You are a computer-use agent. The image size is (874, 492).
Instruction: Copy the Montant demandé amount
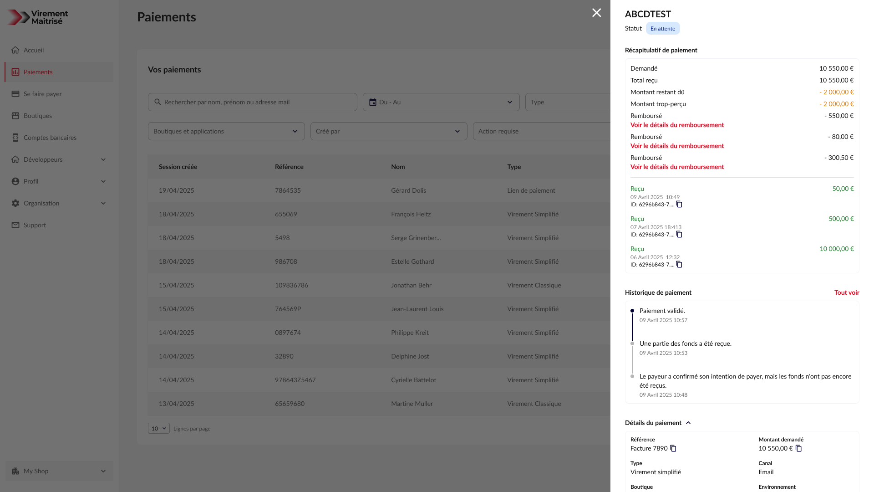point(799,448)
